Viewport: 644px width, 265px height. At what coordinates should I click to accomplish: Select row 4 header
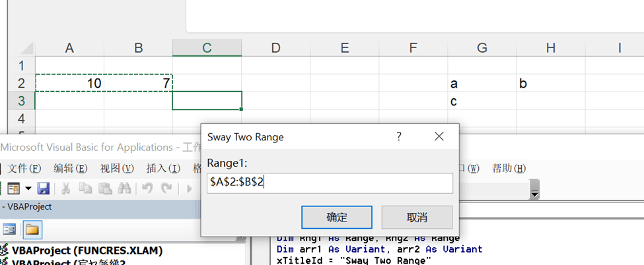tap(21, 119)
